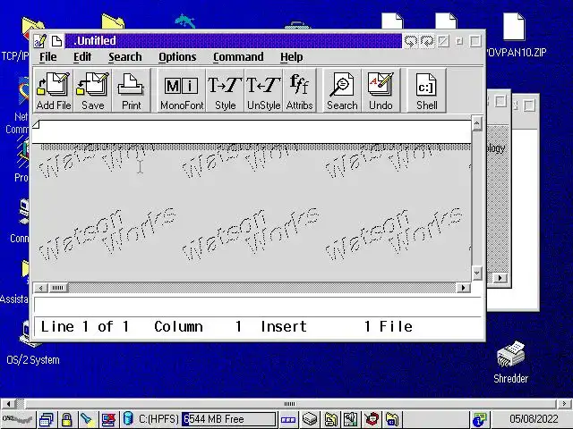This screenshot has height=429, width=573.
Task: Click the Add File toolbar icon
Action: (x=54, y=90)
